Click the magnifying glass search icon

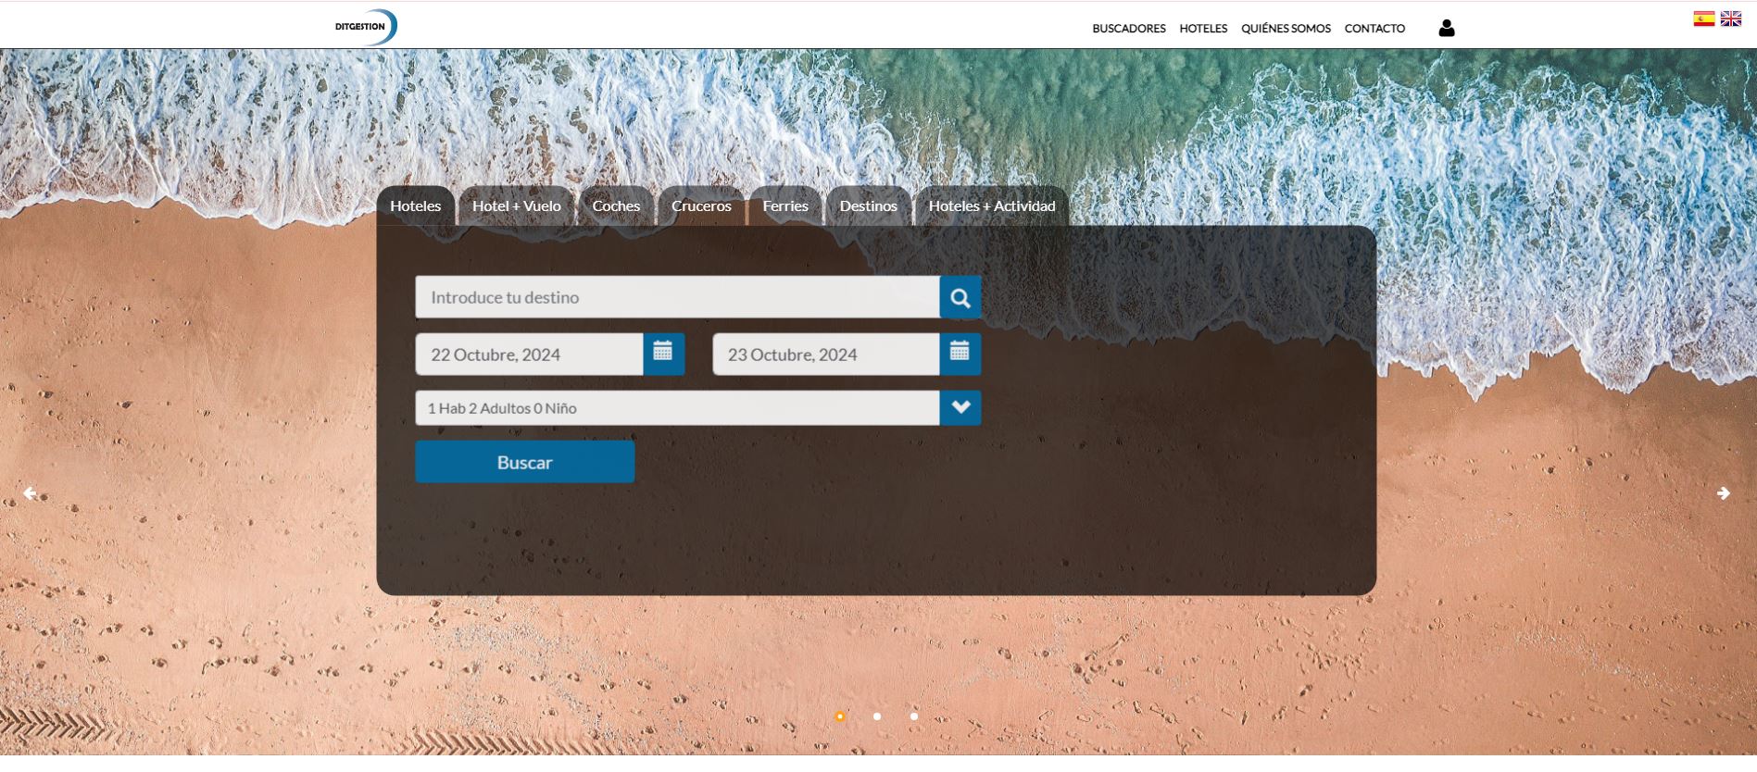(x=960, y=298)
